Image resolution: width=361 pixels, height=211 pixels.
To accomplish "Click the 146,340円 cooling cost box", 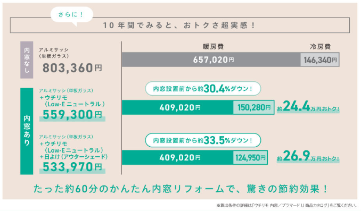I will point(320,60).
